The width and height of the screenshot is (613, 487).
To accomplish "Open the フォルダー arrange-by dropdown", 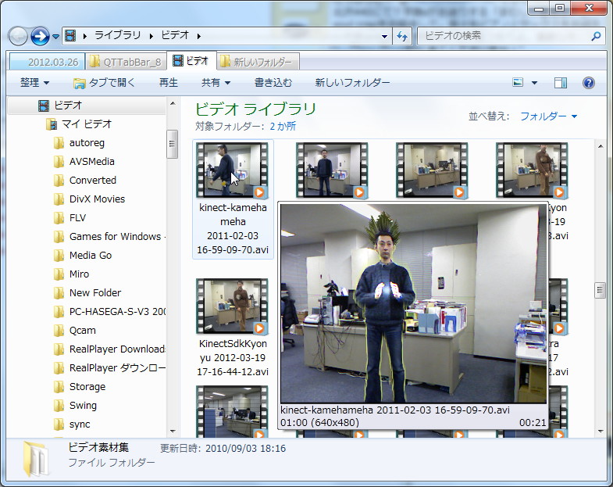I will 548,116.
